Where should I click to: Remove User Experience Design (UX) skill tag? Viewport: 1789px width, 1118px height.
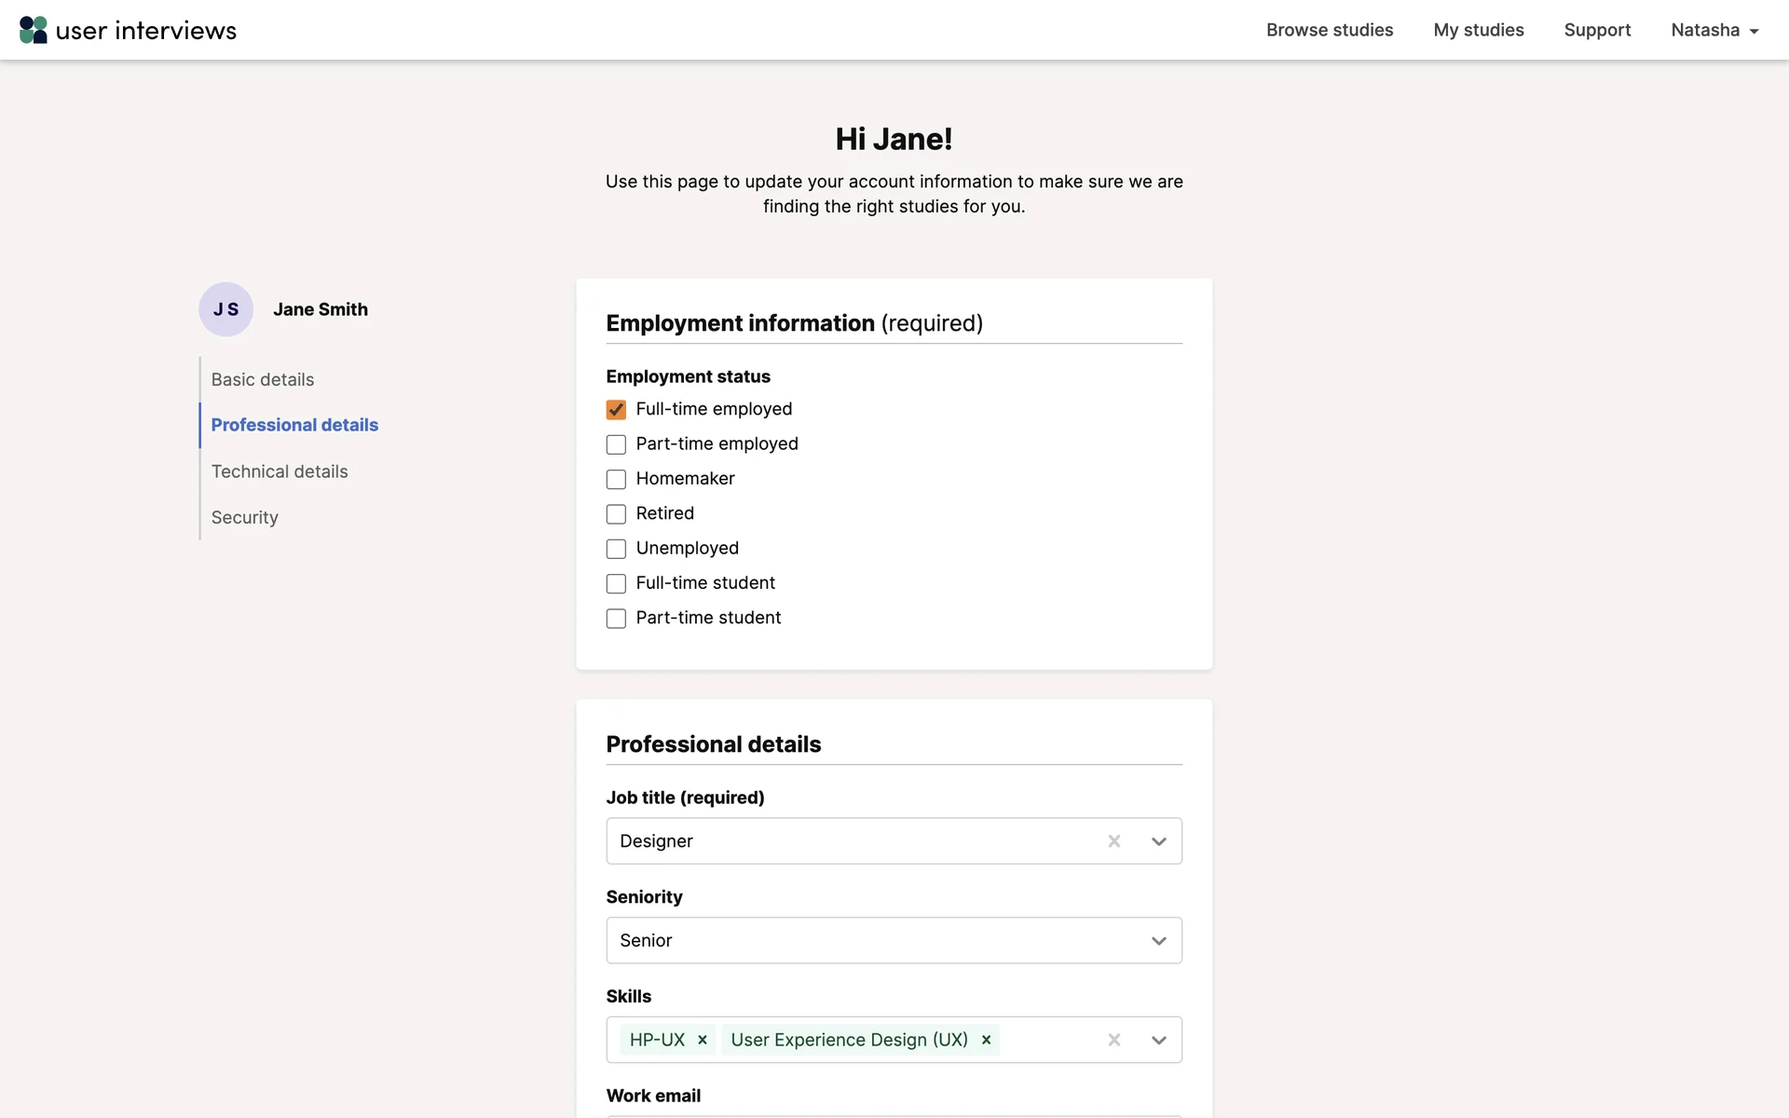(x=986, y=1040)
